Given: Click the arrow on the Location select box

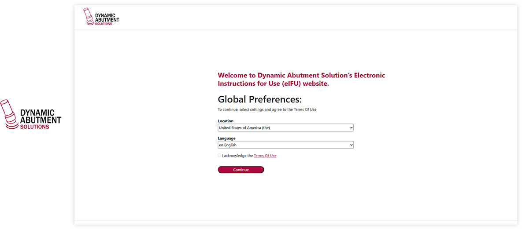Looking at the screenshot, I should point(351,128).
